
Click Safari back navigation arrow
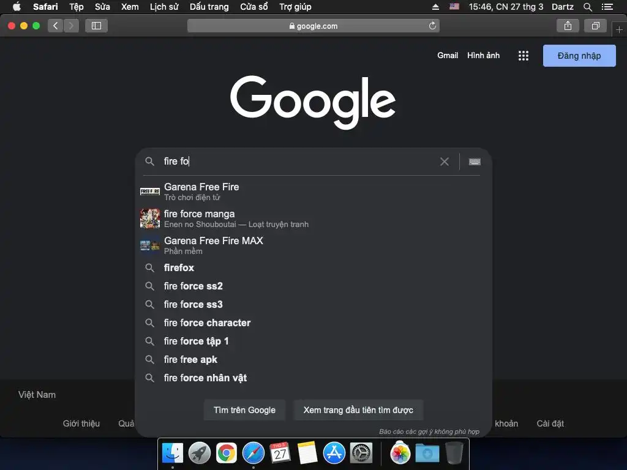point(56,26)
